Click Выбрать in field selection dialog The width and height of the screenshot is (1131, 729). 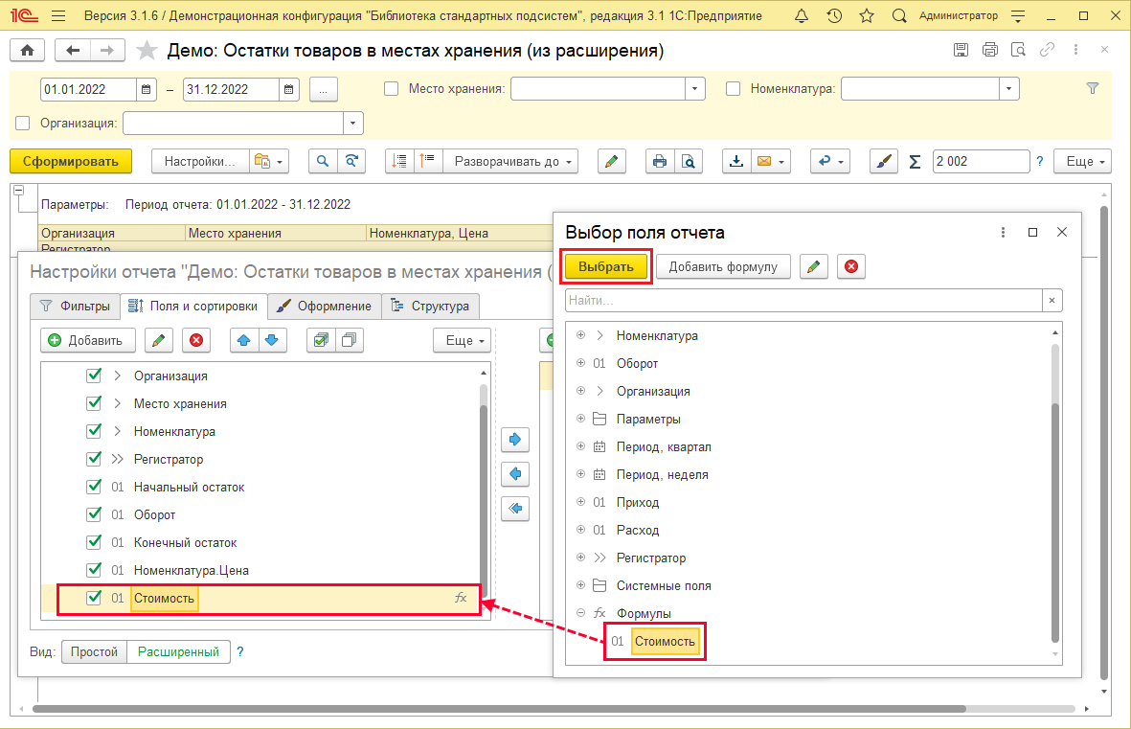point(606,266)
